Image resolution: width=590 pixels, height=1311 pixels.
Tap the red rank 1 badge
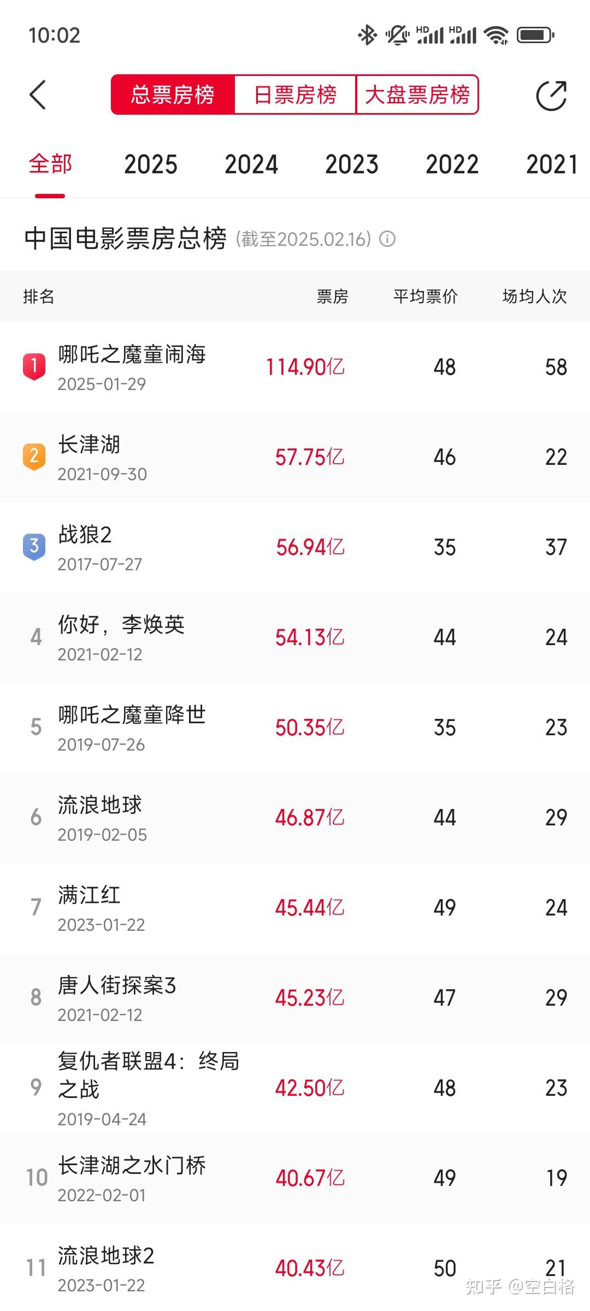pyautogui.click(x=34, y=367)
